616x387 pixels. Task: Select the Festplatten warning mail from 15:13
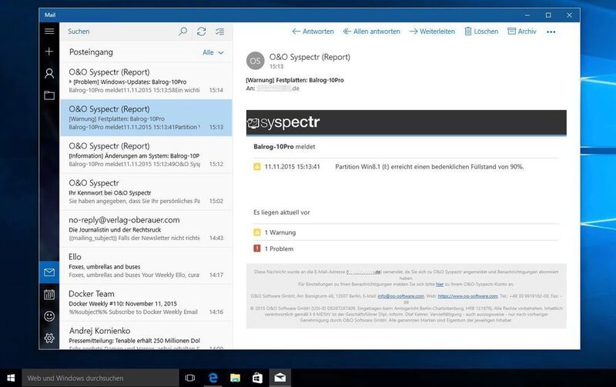point(146,118)
